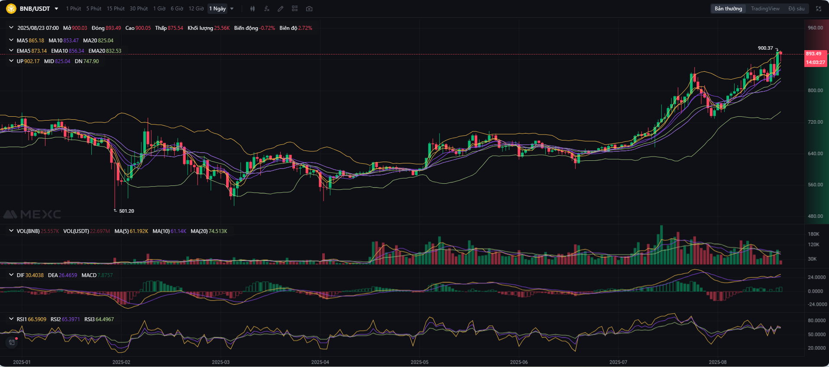
Task: Click the Đóng 893.49 close value
Action: point(106,28)
